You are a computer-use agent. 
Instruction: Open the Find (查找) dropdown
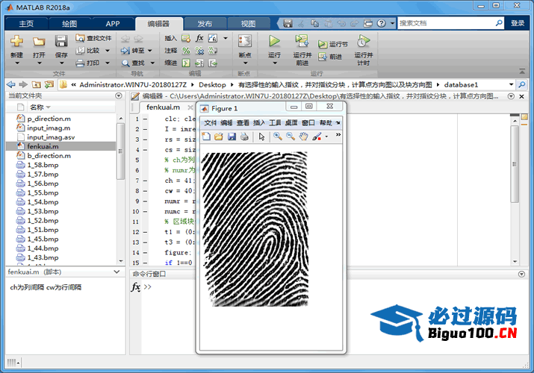[x=152, y=63]
